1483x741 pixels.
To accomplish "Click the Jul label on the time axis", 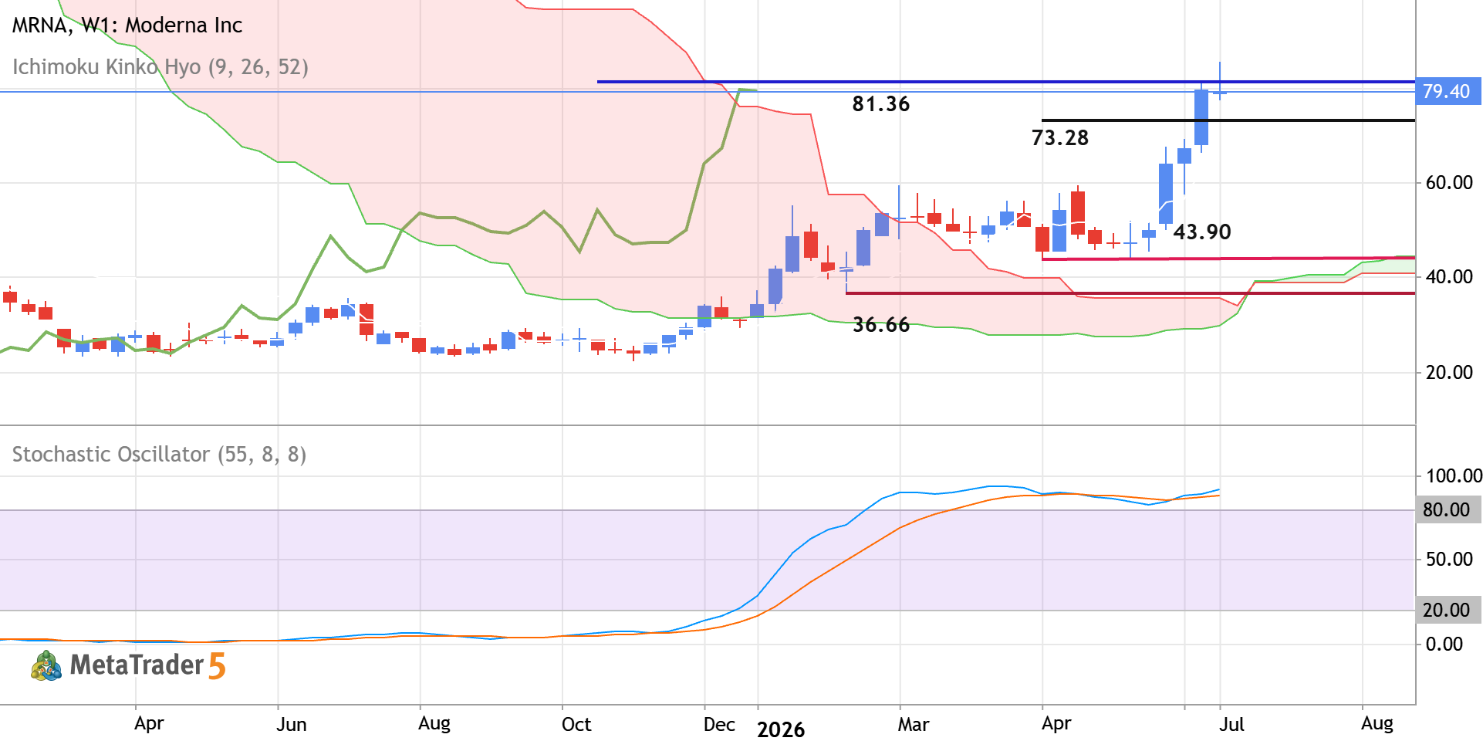I will click(1232, 725).
